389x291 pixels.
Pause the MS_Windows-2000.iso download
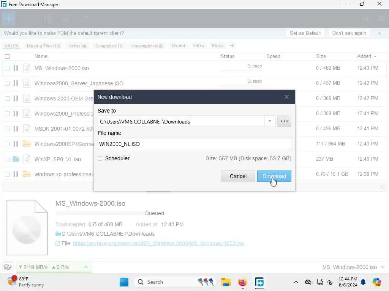16,68
